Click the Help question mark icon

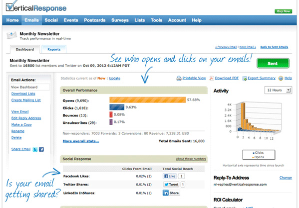tap(281, 78)
